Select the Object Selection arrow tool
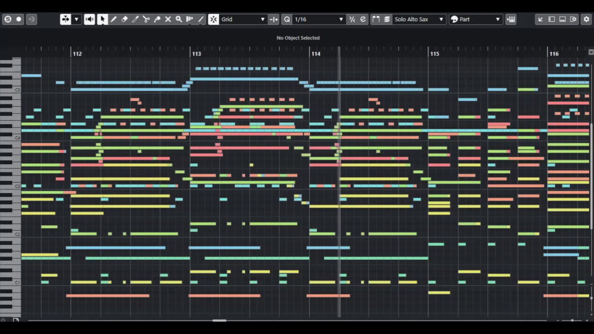 coord(102,19)
